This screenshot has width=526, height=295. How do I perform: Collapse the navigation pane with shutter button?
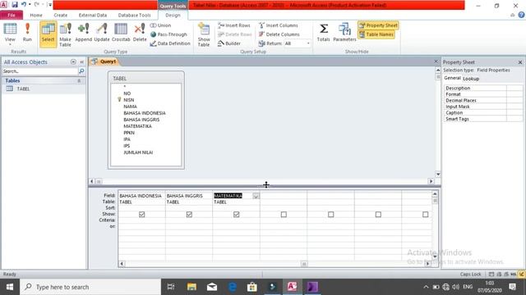82,62
